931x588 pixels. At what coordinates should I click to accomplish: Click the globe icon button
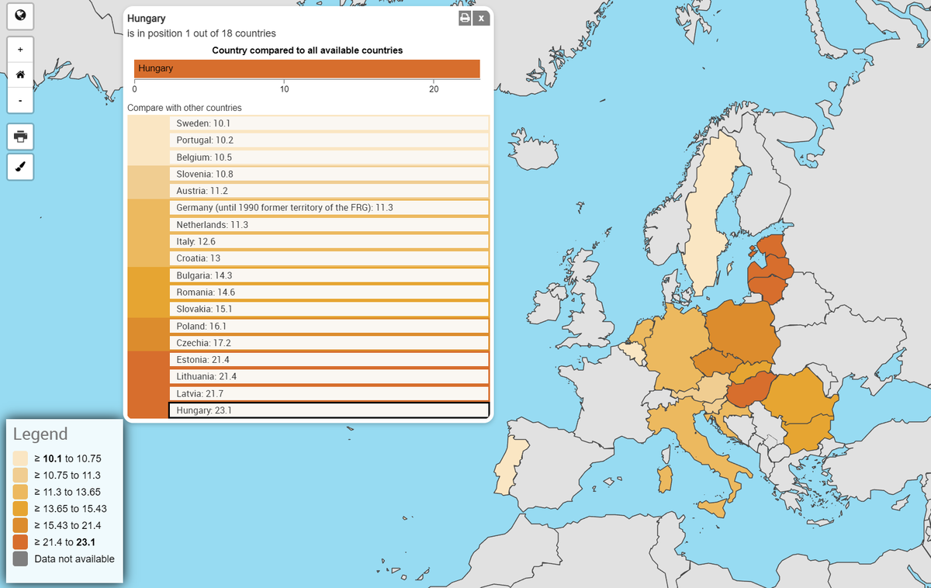20,14
